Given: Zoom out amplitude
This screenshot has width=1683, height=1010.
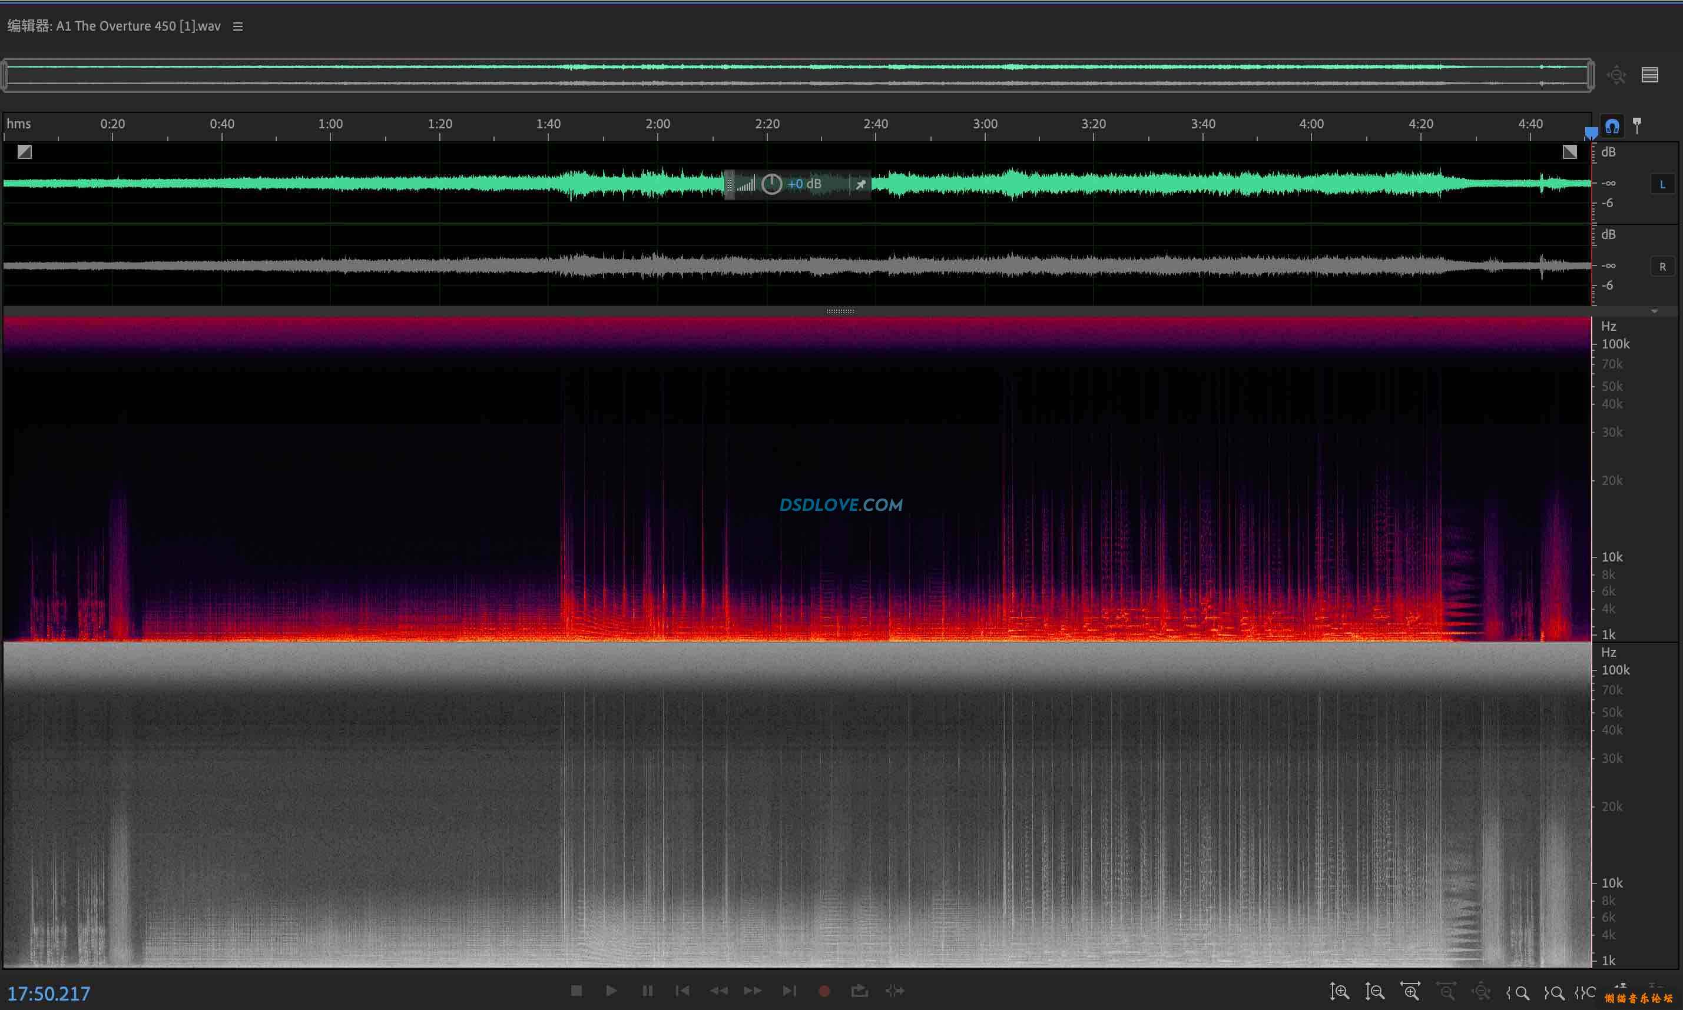Looking at the screenshot, I should coord(1374,992).
